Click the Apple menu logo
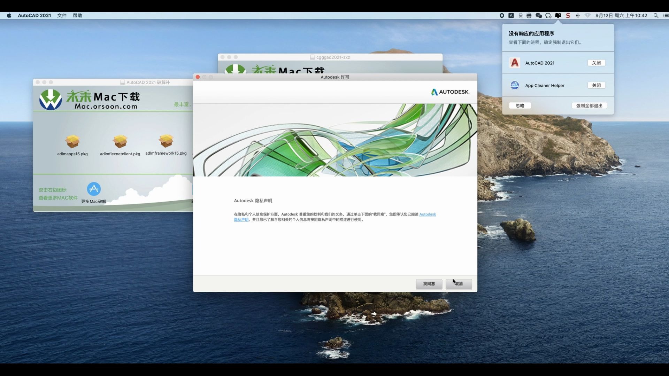Image resolution: width=669 pixels, height=376 pixels. pyautogui.click(x=9, y=16)
